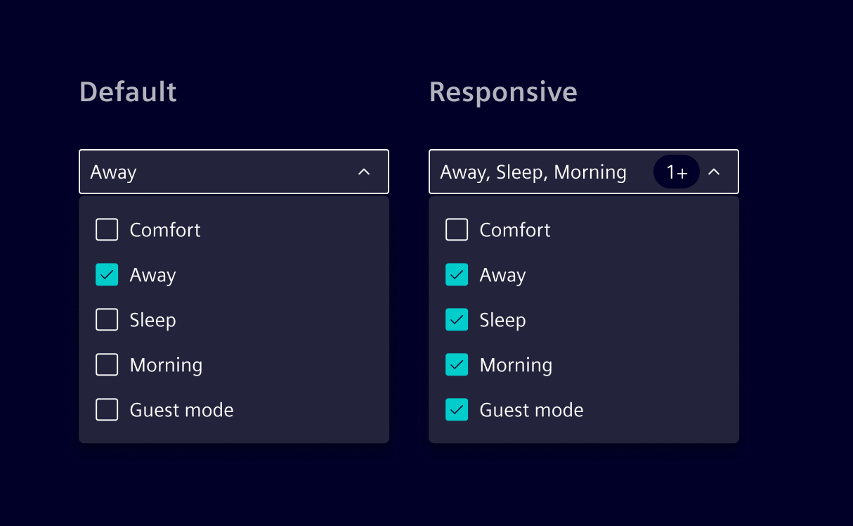Check Morning in the Default dropdown
Viewport: 853px width, 526px height.
[x=107, y=364]
